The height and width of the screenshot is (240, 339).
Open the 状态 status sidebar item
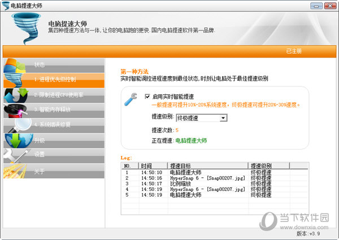[54, 66]
